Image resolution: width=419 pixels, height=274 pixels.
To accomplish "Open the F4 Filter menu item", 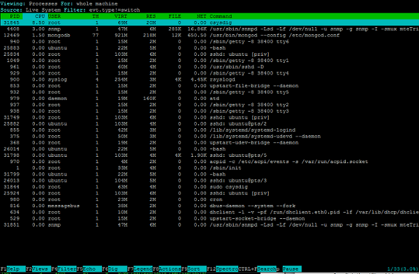I will click(x=64, y=268).
